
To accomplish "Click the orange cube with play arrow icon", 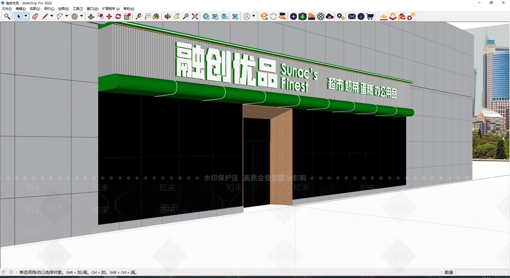I will (264, 17).
